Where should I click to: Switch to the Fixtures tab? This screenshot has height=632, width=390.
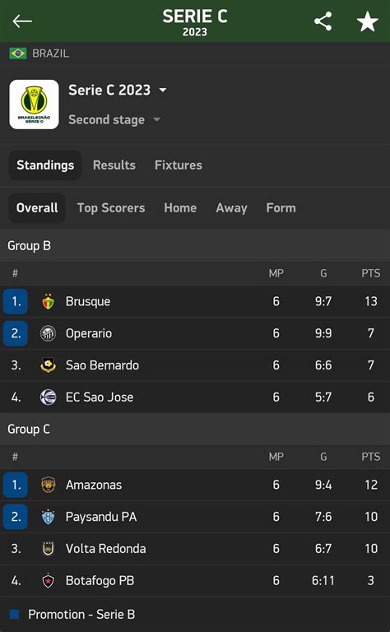(x=179, y=165)
